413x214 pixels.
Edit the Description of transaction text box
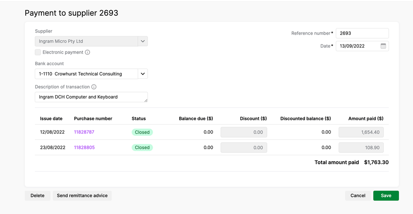coord(90,97)
